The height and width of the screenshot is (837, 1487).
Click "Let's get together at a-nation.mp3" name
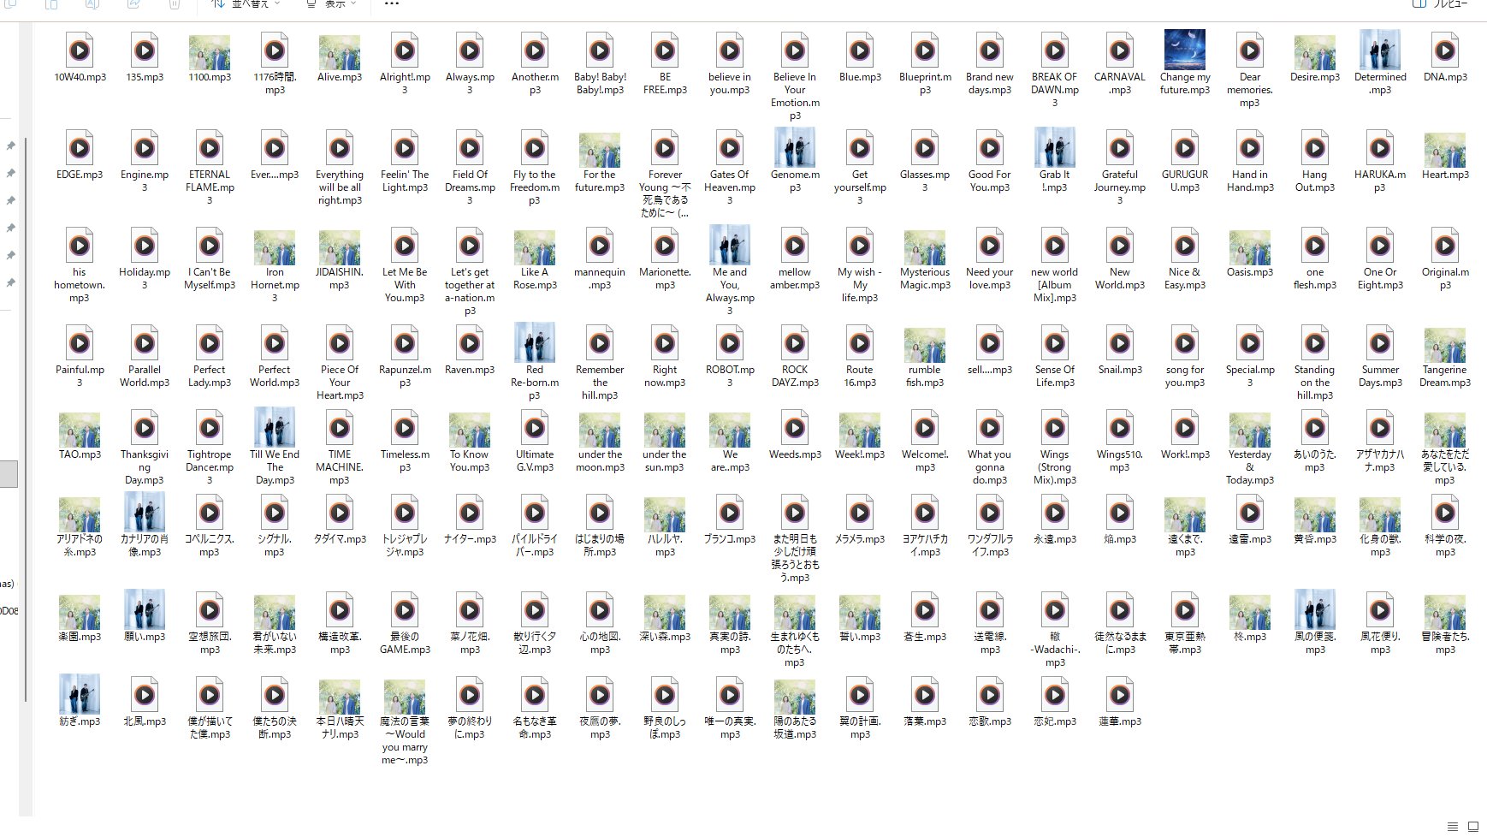pyautogui.click(x=470, y=292)
